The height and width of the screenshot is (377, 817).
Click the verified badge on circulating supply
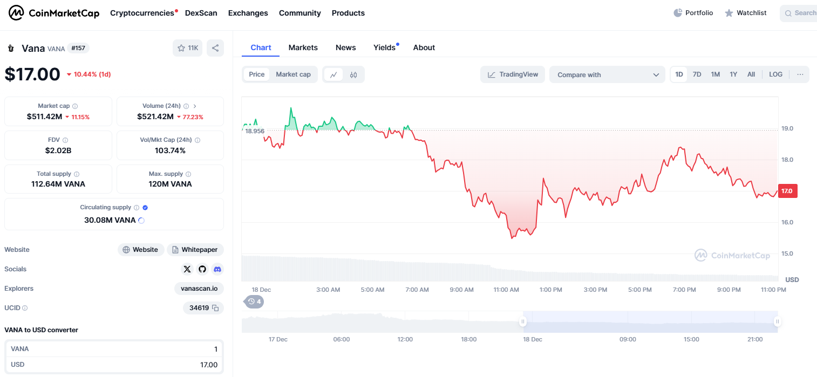click(x=145, y=208)
